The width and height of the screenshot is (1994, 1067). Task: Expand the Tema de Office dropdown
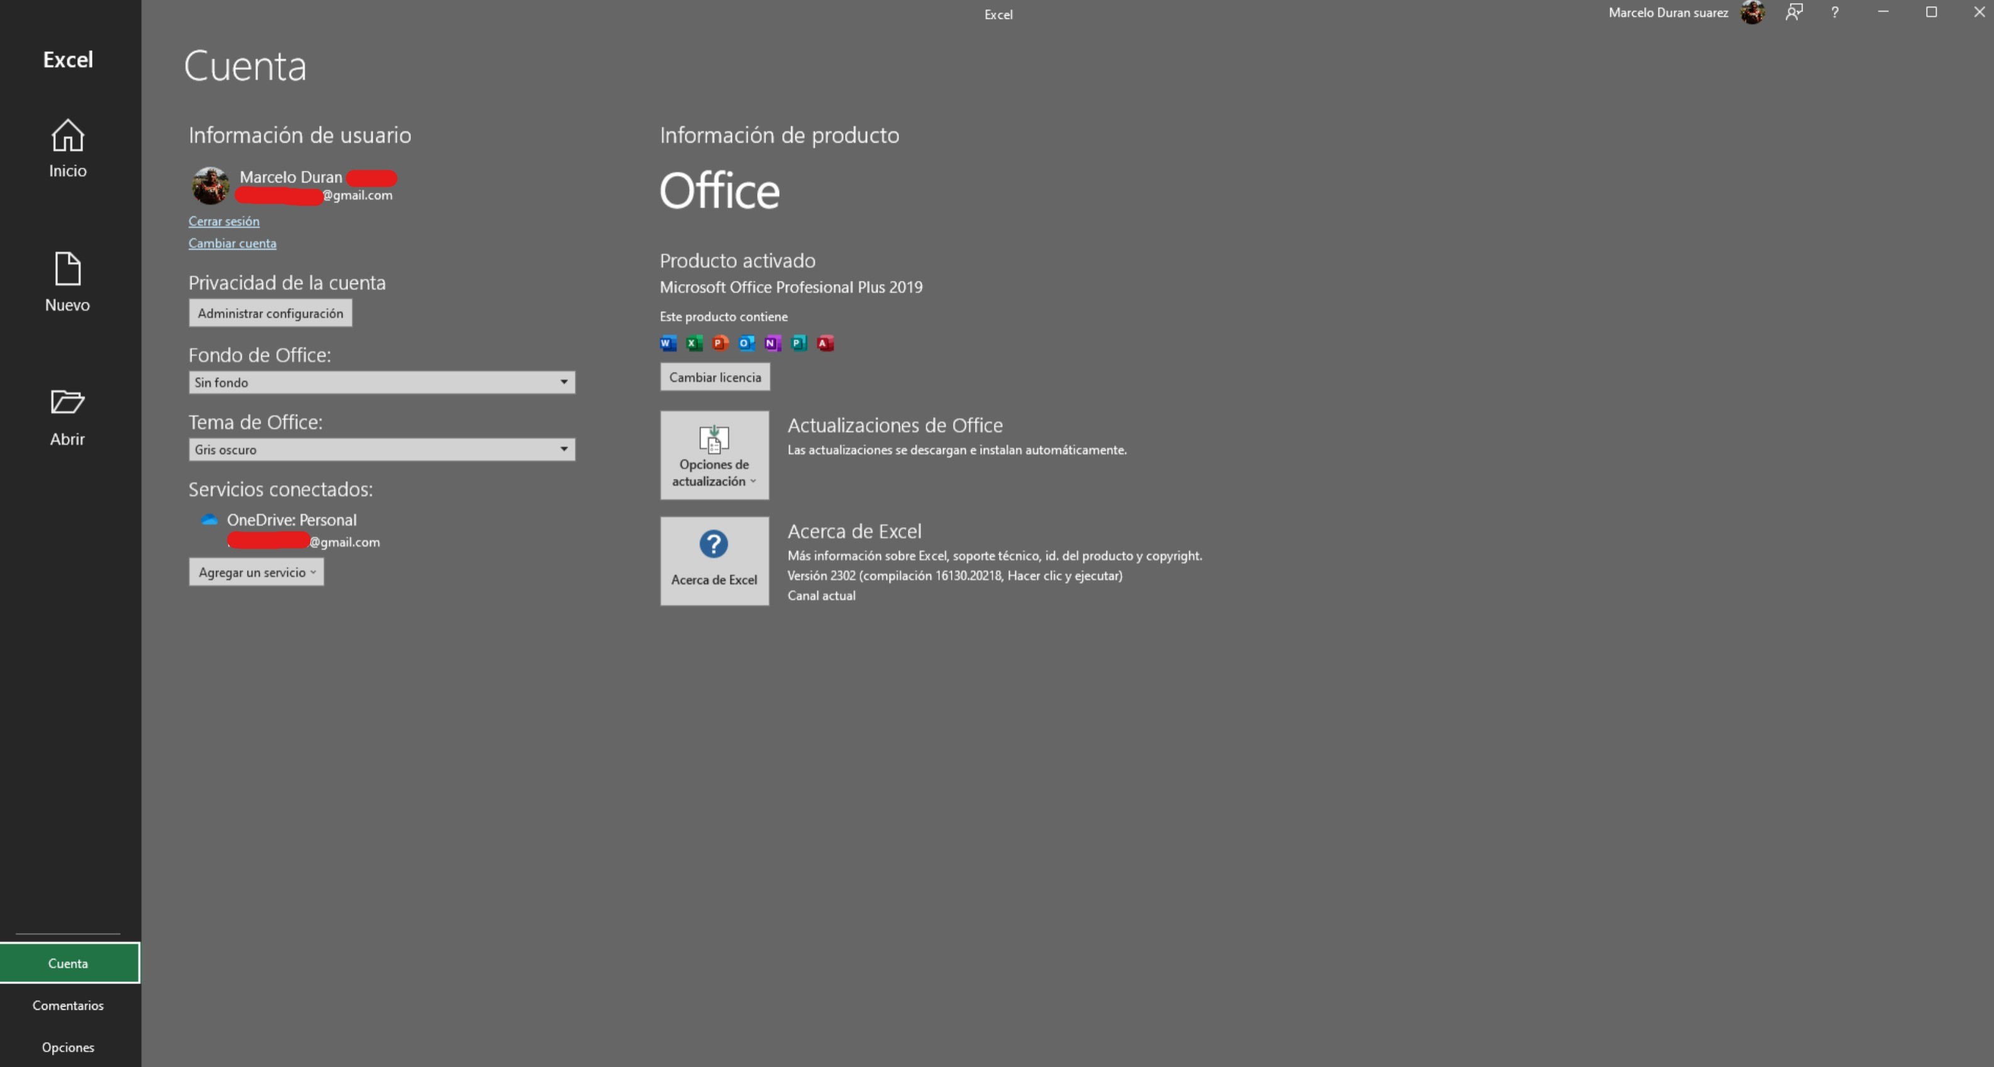(x=564, y=449)
